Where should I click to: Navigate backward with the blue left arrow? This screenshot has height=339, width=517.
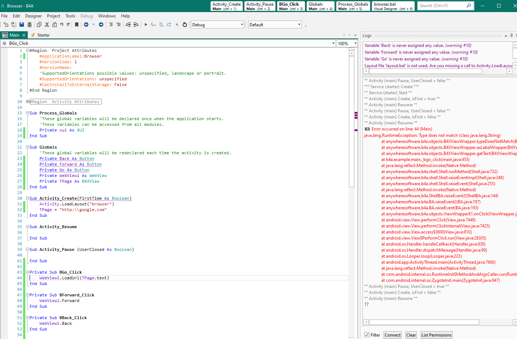click(x=86, y=25)
